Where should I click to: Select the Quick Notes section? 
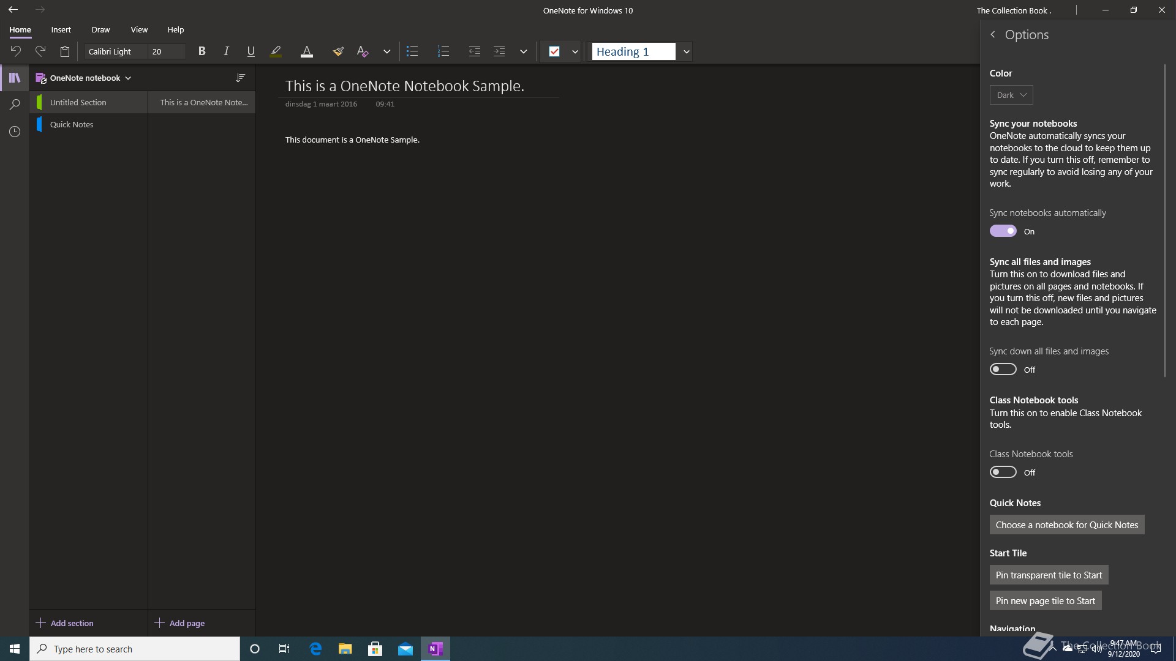pyautogui.click(x=89, y=124)
